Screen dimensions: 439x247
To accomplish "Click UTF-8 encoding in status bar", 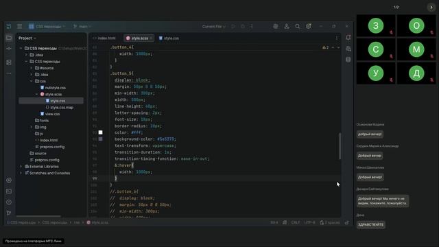I will [309, 222].
